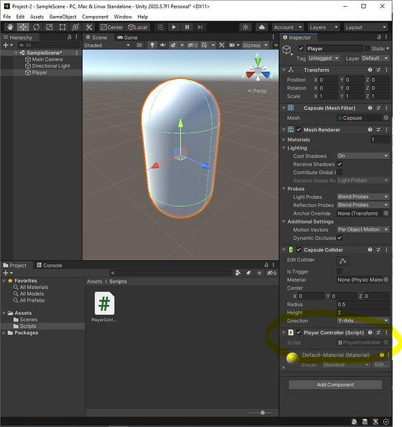This screenshot has height=427, width=402.
Task: Disable Capsule Collider component checkbox
Action: coord(298,250)
